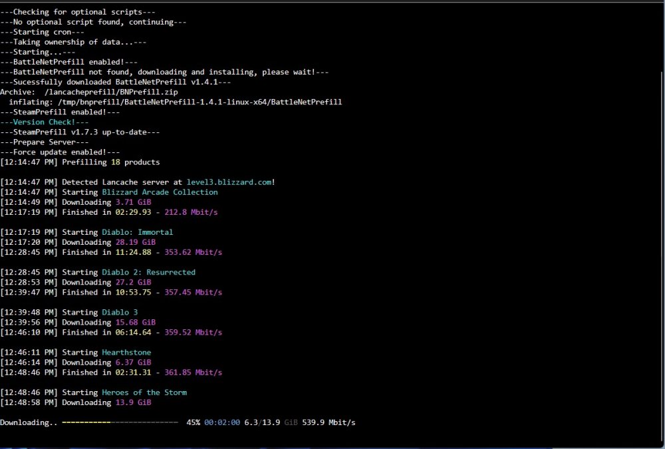Click the product name 'Diablo 2: Resurrected'

149,272
